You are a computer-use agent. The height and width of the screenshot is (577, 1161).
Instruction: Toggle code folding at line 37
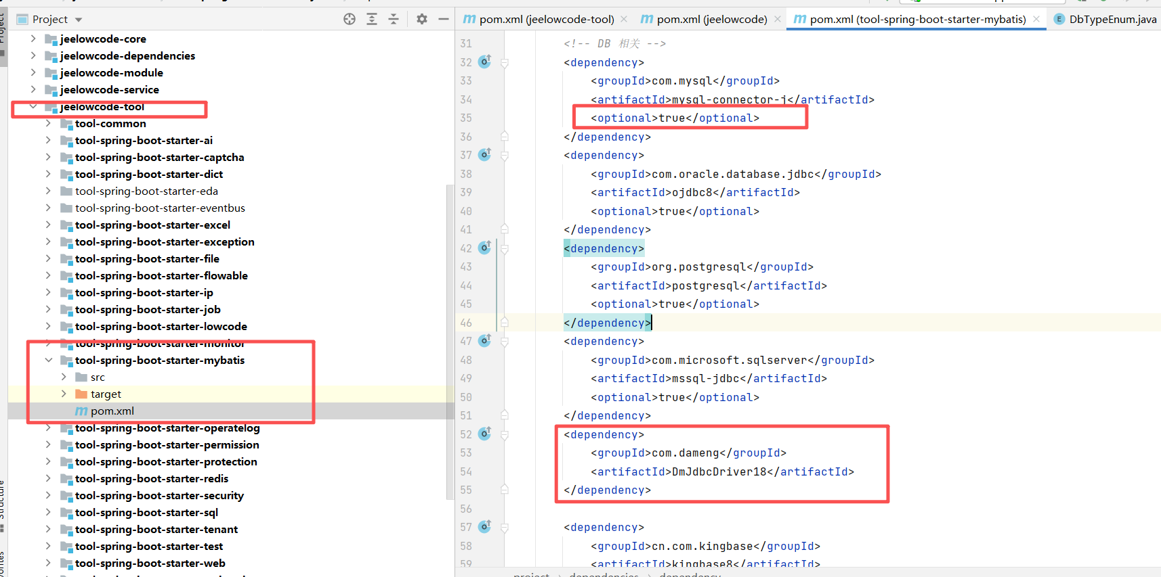pos(505,156)
